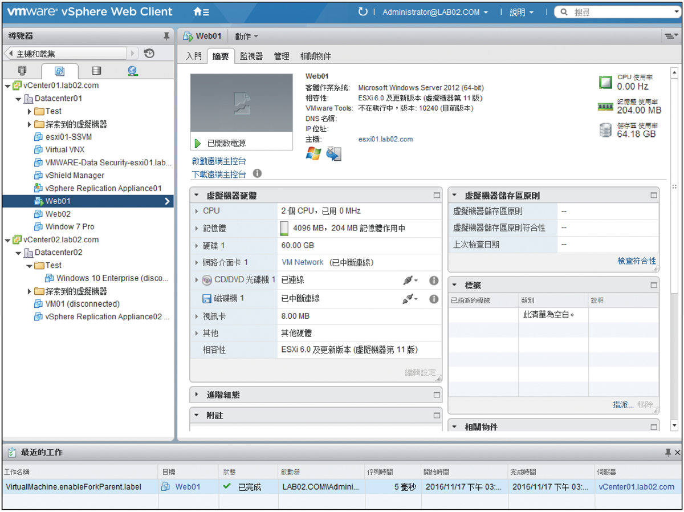Click inside the 搜尋 search field
Viewport: 684px width, 512px height.
point(621,12)
